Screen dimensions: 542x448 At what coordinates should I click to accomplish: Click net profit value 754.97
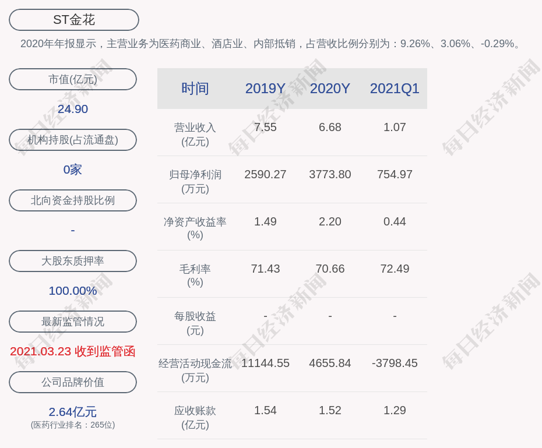tap(395, 174)
